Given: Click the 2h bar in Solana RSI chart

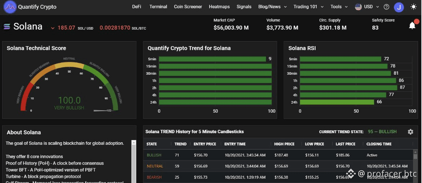Looking at the screenshot, I should [348, 88].
